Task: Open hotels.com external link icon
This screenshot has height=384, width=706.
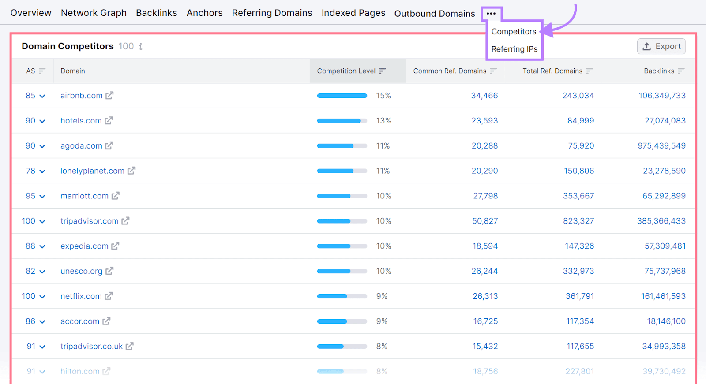Action: coord(109,120)
